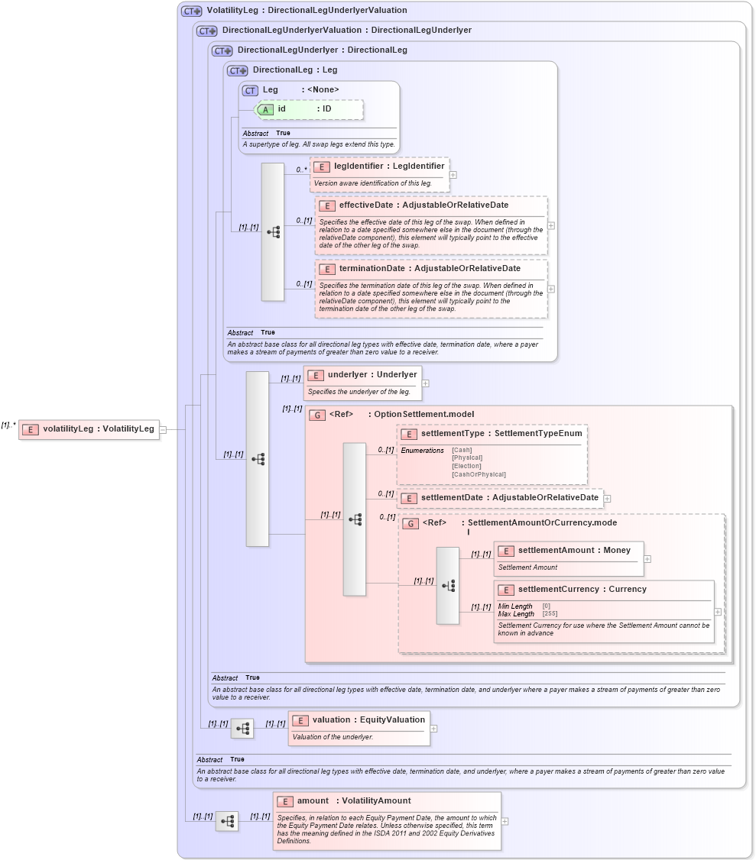Expand the settlementAmount element

647,558
